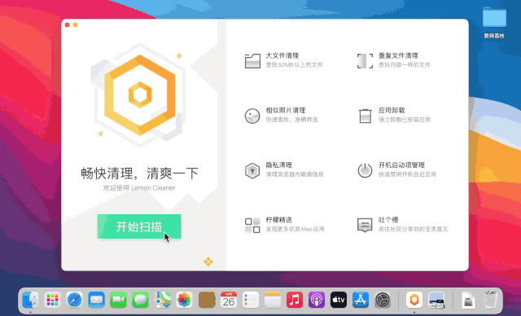Open App Store from the Dock

[361, 300]
